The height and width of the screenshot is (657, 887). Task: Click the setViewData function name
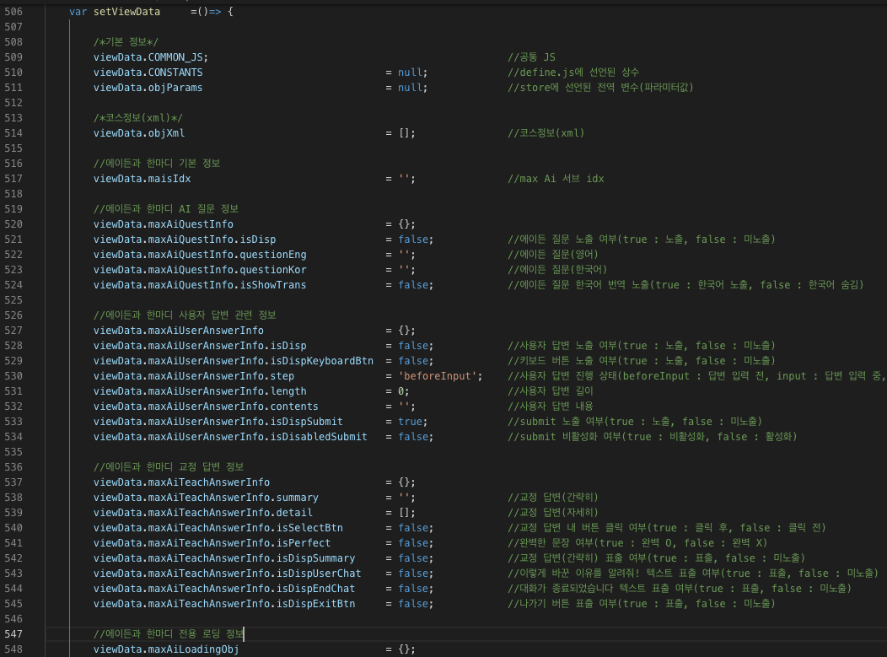coord(126,12)
